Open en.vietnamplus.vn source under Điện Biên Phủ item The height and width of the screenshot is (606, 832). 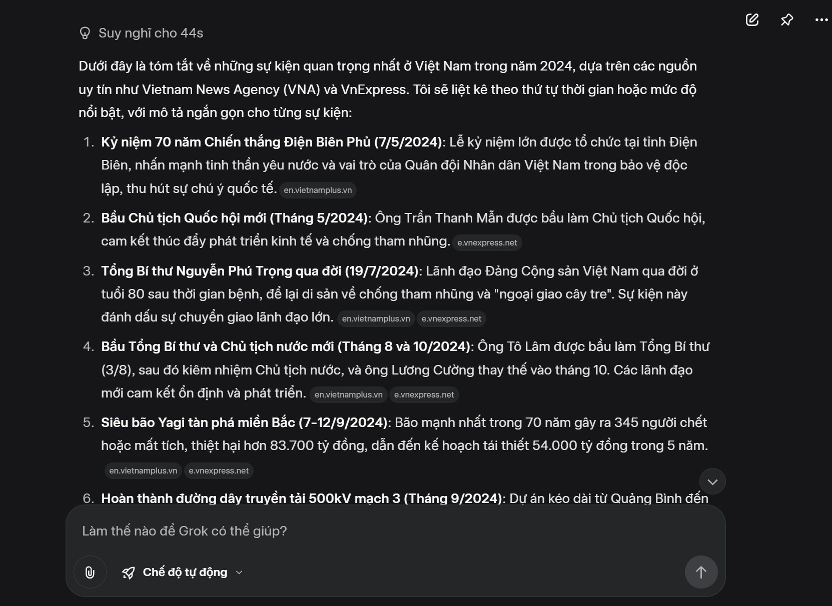(318, 190)
